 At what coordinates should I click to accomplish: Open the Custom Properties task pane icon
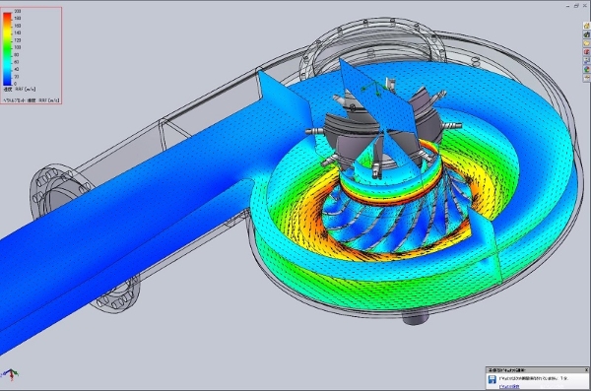(x=587, y=78)
